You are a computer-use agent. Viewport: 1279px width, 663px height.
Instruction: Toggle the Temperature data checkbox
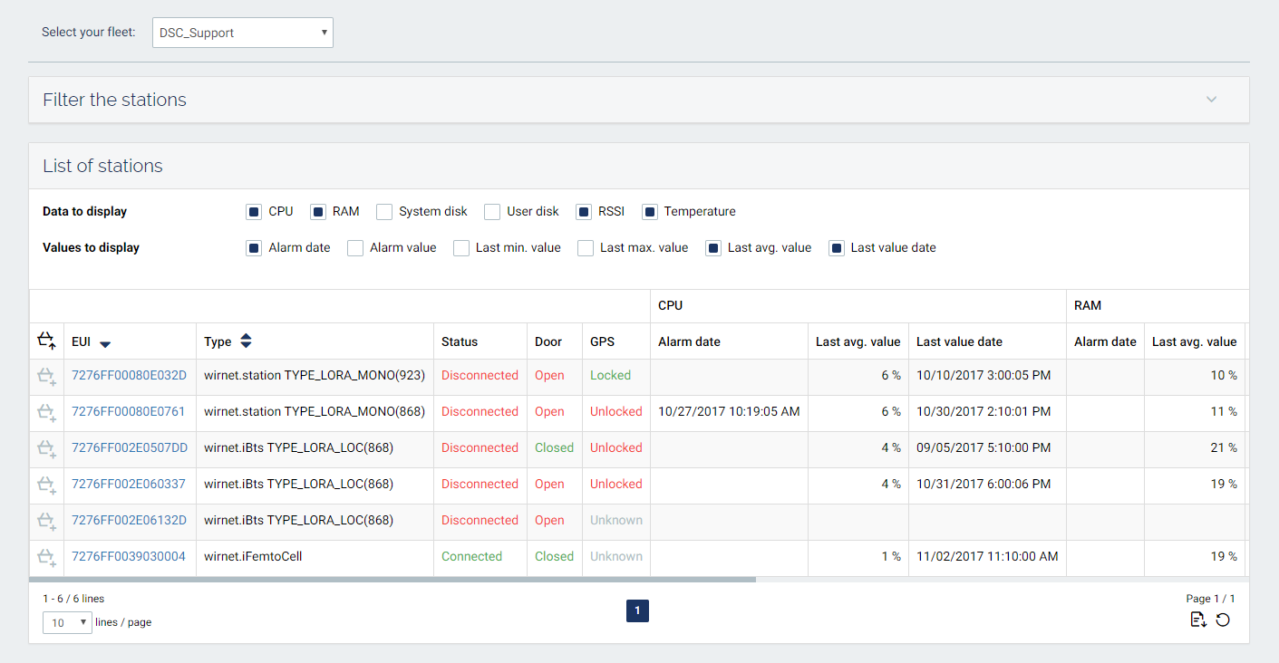point(649,212)
